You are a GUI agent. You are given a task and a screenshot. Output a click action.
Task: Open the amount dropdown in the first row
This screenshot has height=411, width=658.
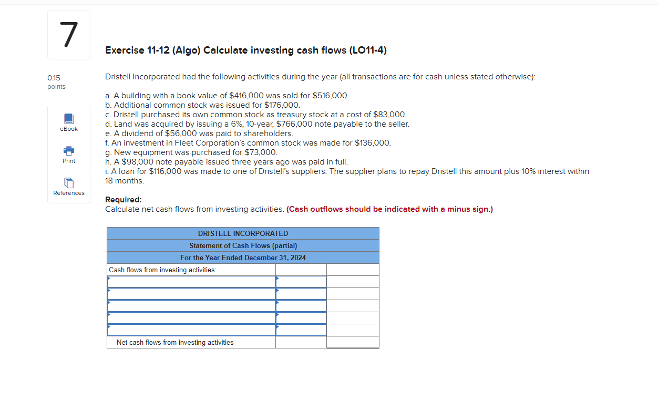pos(301,281)
